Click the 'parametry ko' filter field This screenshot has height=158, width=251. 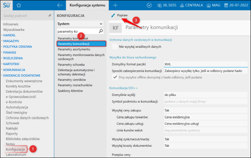[x=78, y=31]
